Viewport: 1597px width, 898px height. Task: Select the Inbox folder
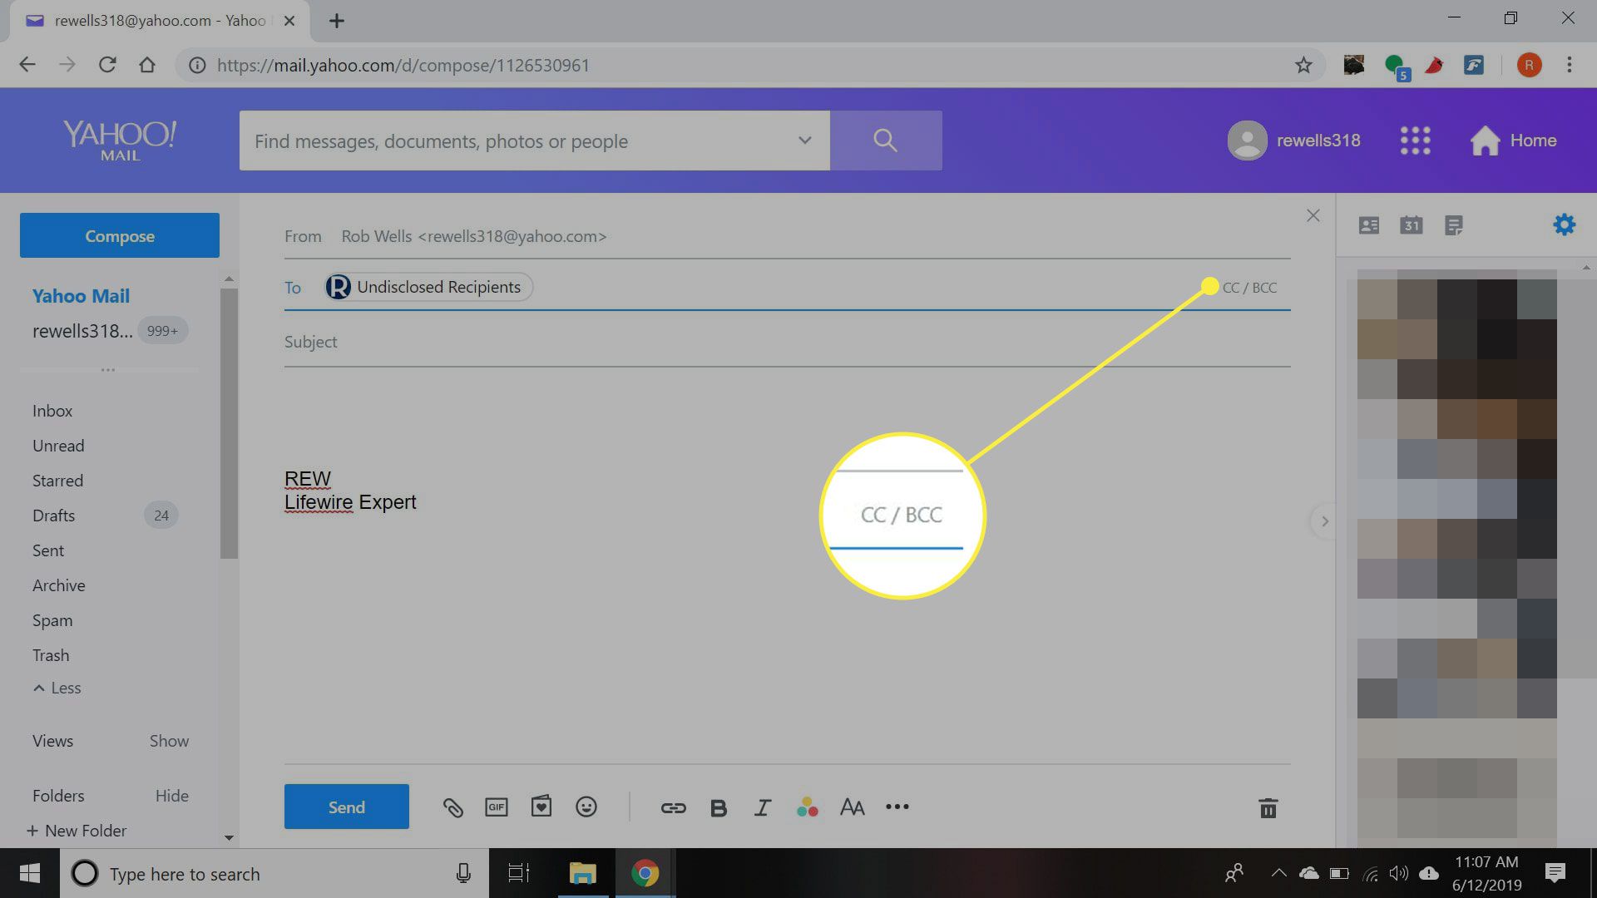[x=52, y=410]
